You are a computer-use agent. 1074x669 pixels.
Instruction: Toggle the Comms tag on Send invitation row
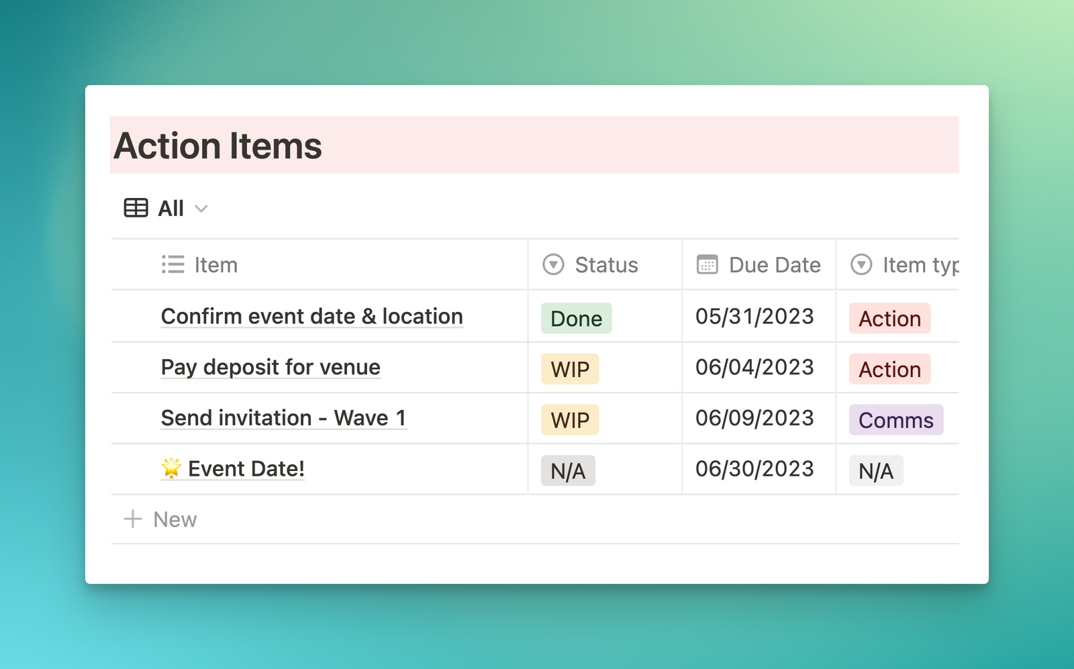coord(895,419)
